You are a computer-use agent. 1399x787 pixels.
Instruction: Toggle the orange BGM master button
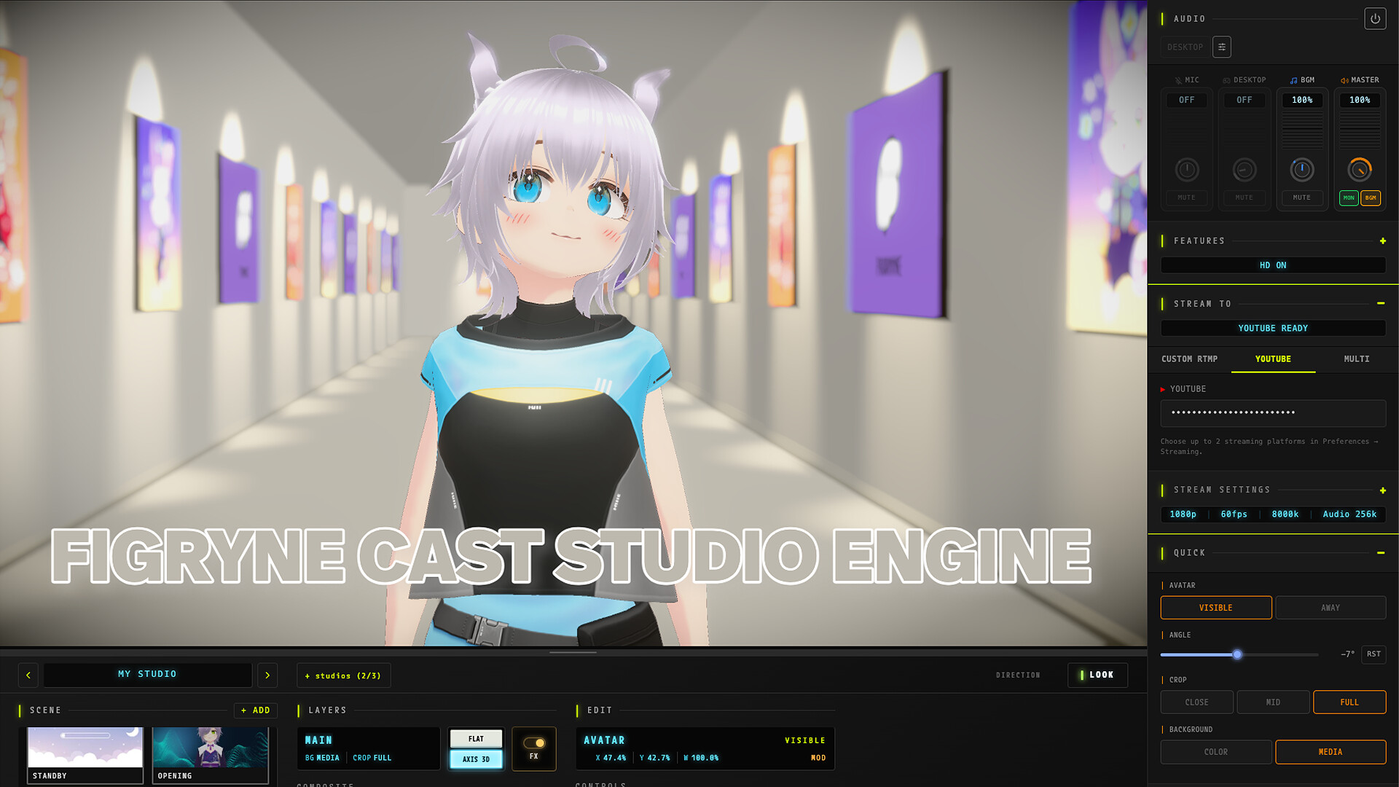coord(1371,197)
